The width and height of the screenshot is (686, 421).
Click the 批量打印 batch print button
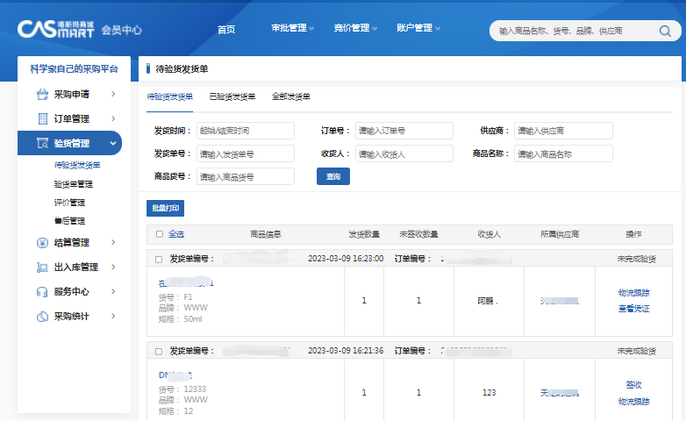(x=165, y=209)
